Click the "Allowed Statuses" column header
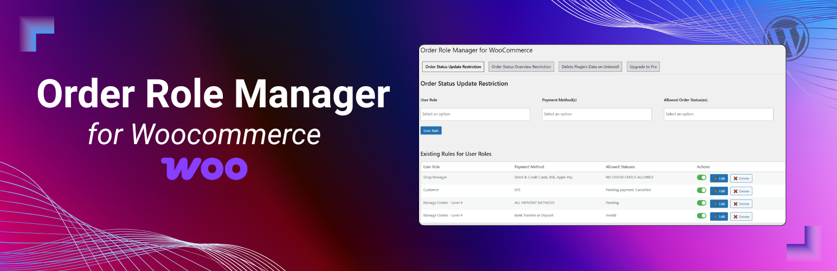Image resolution: width=837 pixels, height=271 pixels. point(620,167)
